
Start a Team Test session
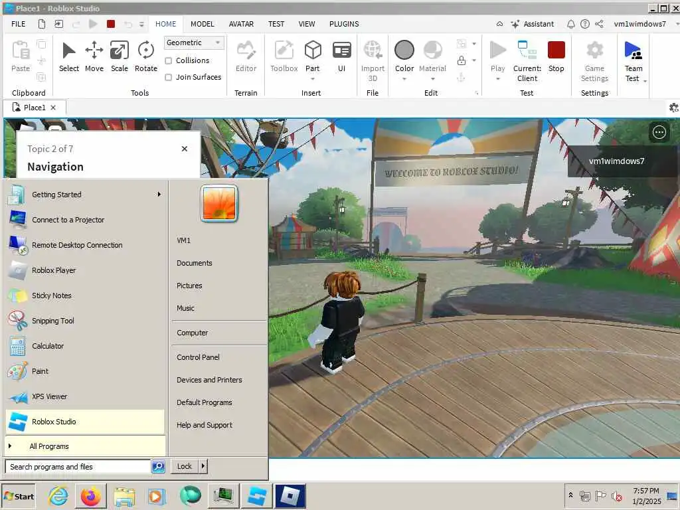pyautogui.click(x=633, y=60)
